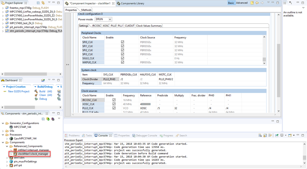Viewport: 307px width, 169px height.
Task: Open the Clock Values Summary tab
Action: click(x=149, y=26)
